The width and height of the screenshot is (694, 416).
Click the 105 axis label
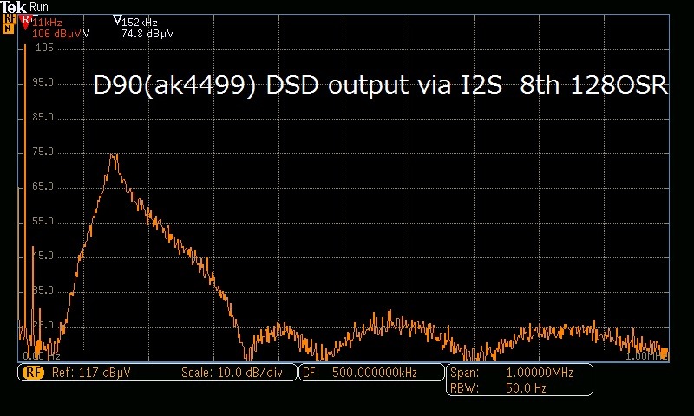[x=44, y=48]
